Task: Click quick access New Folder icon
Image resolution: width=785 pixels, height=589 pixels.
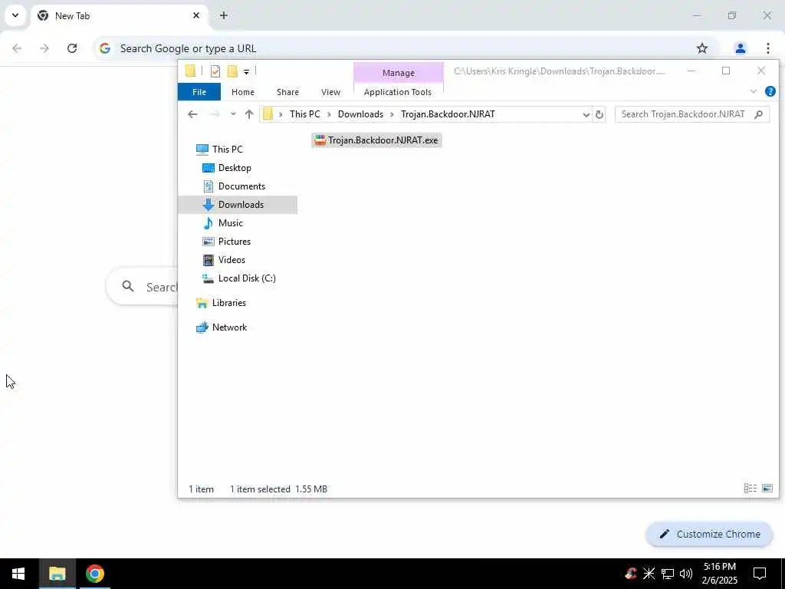Action: tap(232, 71)
